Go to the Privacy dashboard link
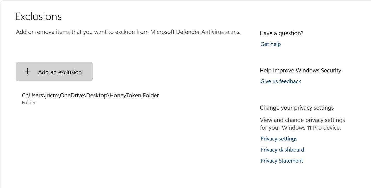This screenshot has height=188, width=371. [x=282, y=150]
